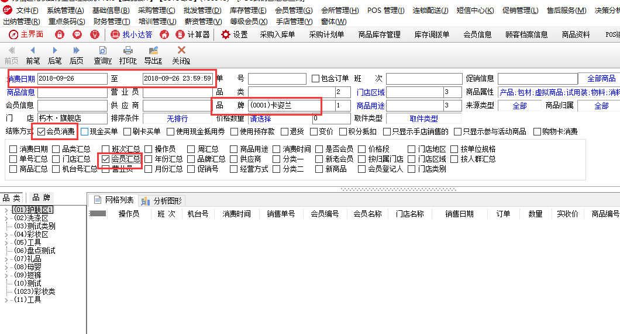This screenshot has width=620, height=334.
Task: Check the 退货 checkbox
Action: (284, 132)
